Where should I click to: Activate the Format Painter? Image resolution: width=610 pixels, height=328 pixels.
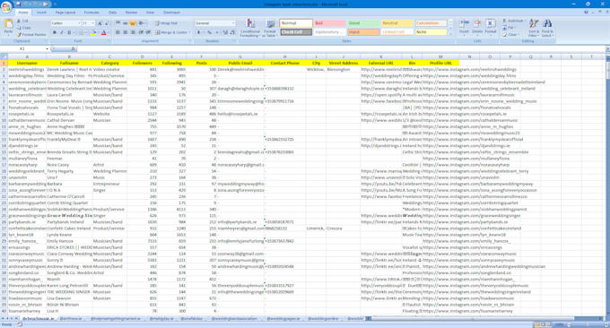click(x=31, y=34)
